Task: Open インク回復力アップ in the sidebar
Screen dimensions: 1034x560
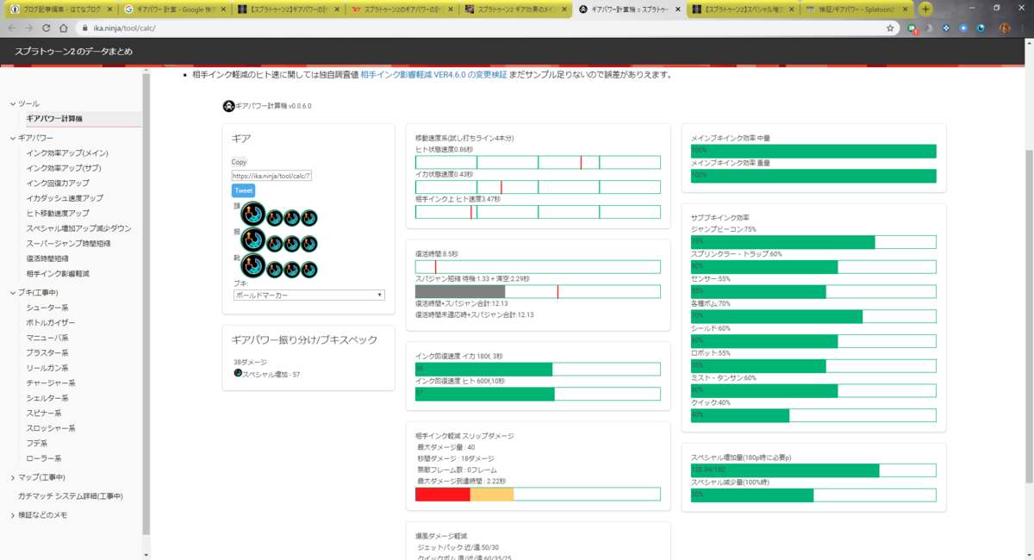Action: pyautogui.click(x=58, y=183)
